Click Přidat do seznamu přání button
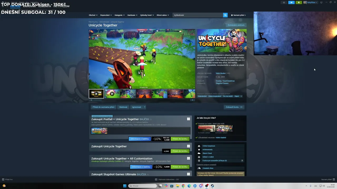Image resolution: width=337 pixels, height=189 pixels. [103, 107]
